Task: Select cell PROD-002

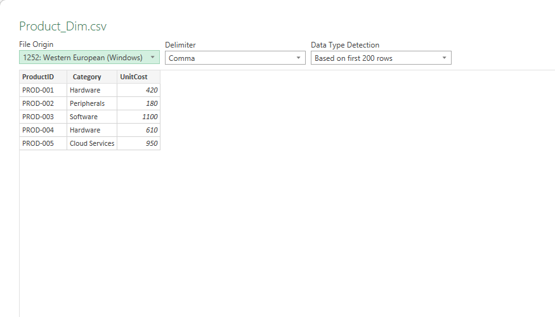Action: (43, 104)
